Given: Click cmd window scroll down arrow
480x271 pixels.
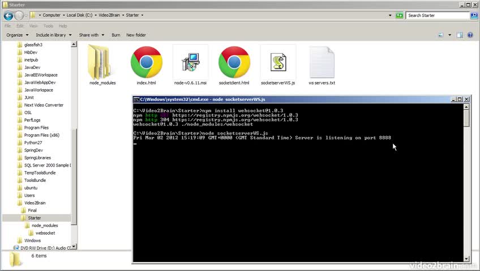Looking at the screenshot, I should coord(466,259).
